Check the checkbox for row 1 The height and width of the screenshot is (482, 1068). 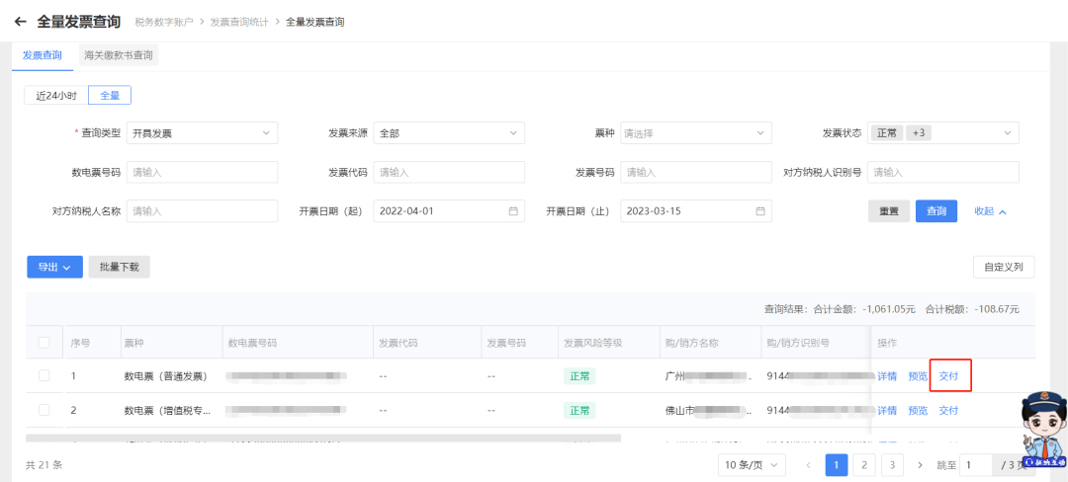(44, 375)
